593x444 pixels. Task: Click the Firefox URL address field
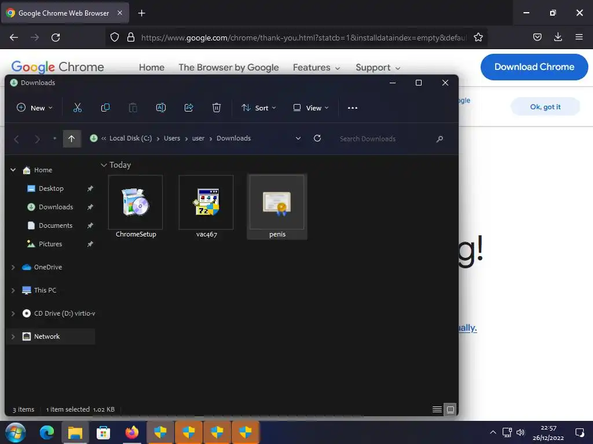click(303, 38)
